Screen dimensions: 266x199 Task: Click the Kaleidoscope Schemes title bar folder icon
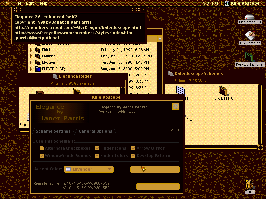[171, 74]
